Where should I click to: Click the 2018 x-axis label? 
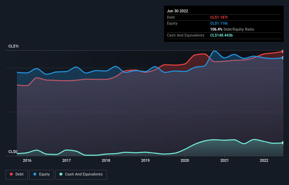pos(106,160)
